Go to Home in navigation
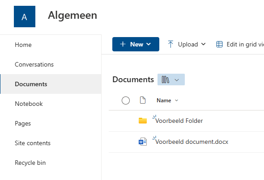 point(23,45)
